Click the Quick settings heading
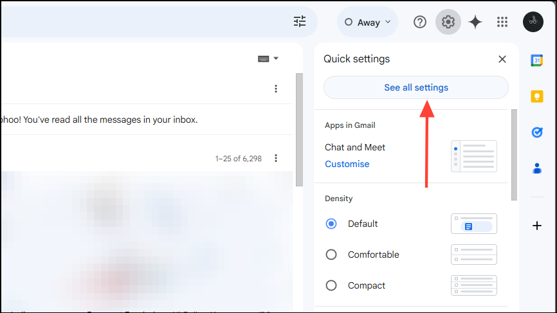The width and height of the screenshot is (557, 313). (x=356, y=59)
